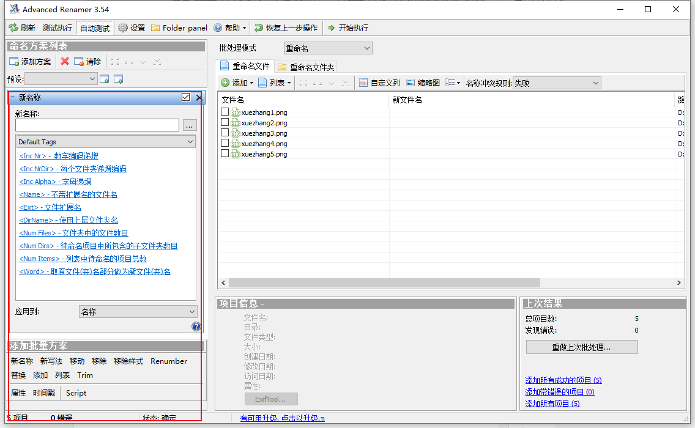The image size is (695, 428).
Task: Click 添加方案 add method icon
Action: coord(14,62)
